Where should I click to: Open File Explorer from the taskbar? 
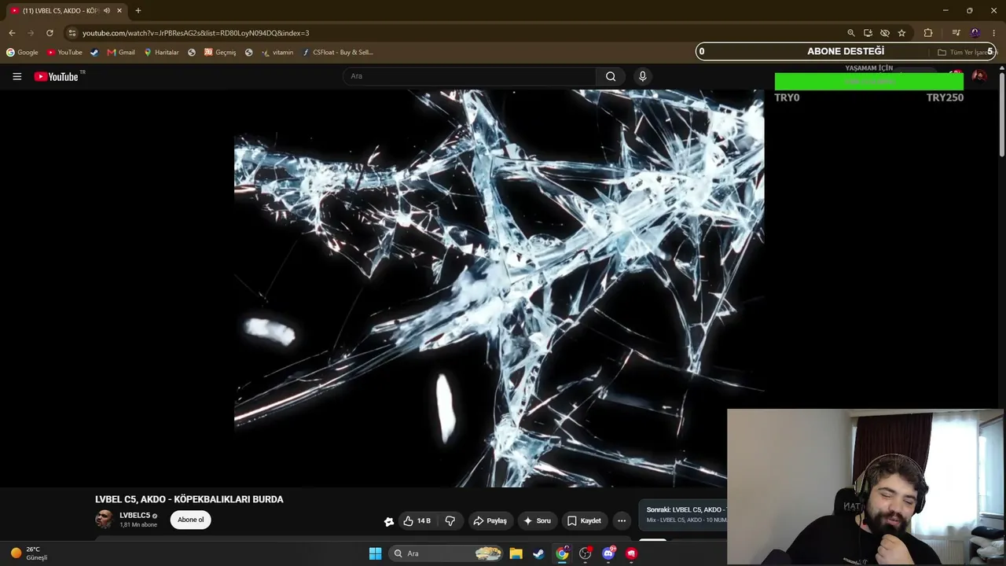(x=516, y=553)
